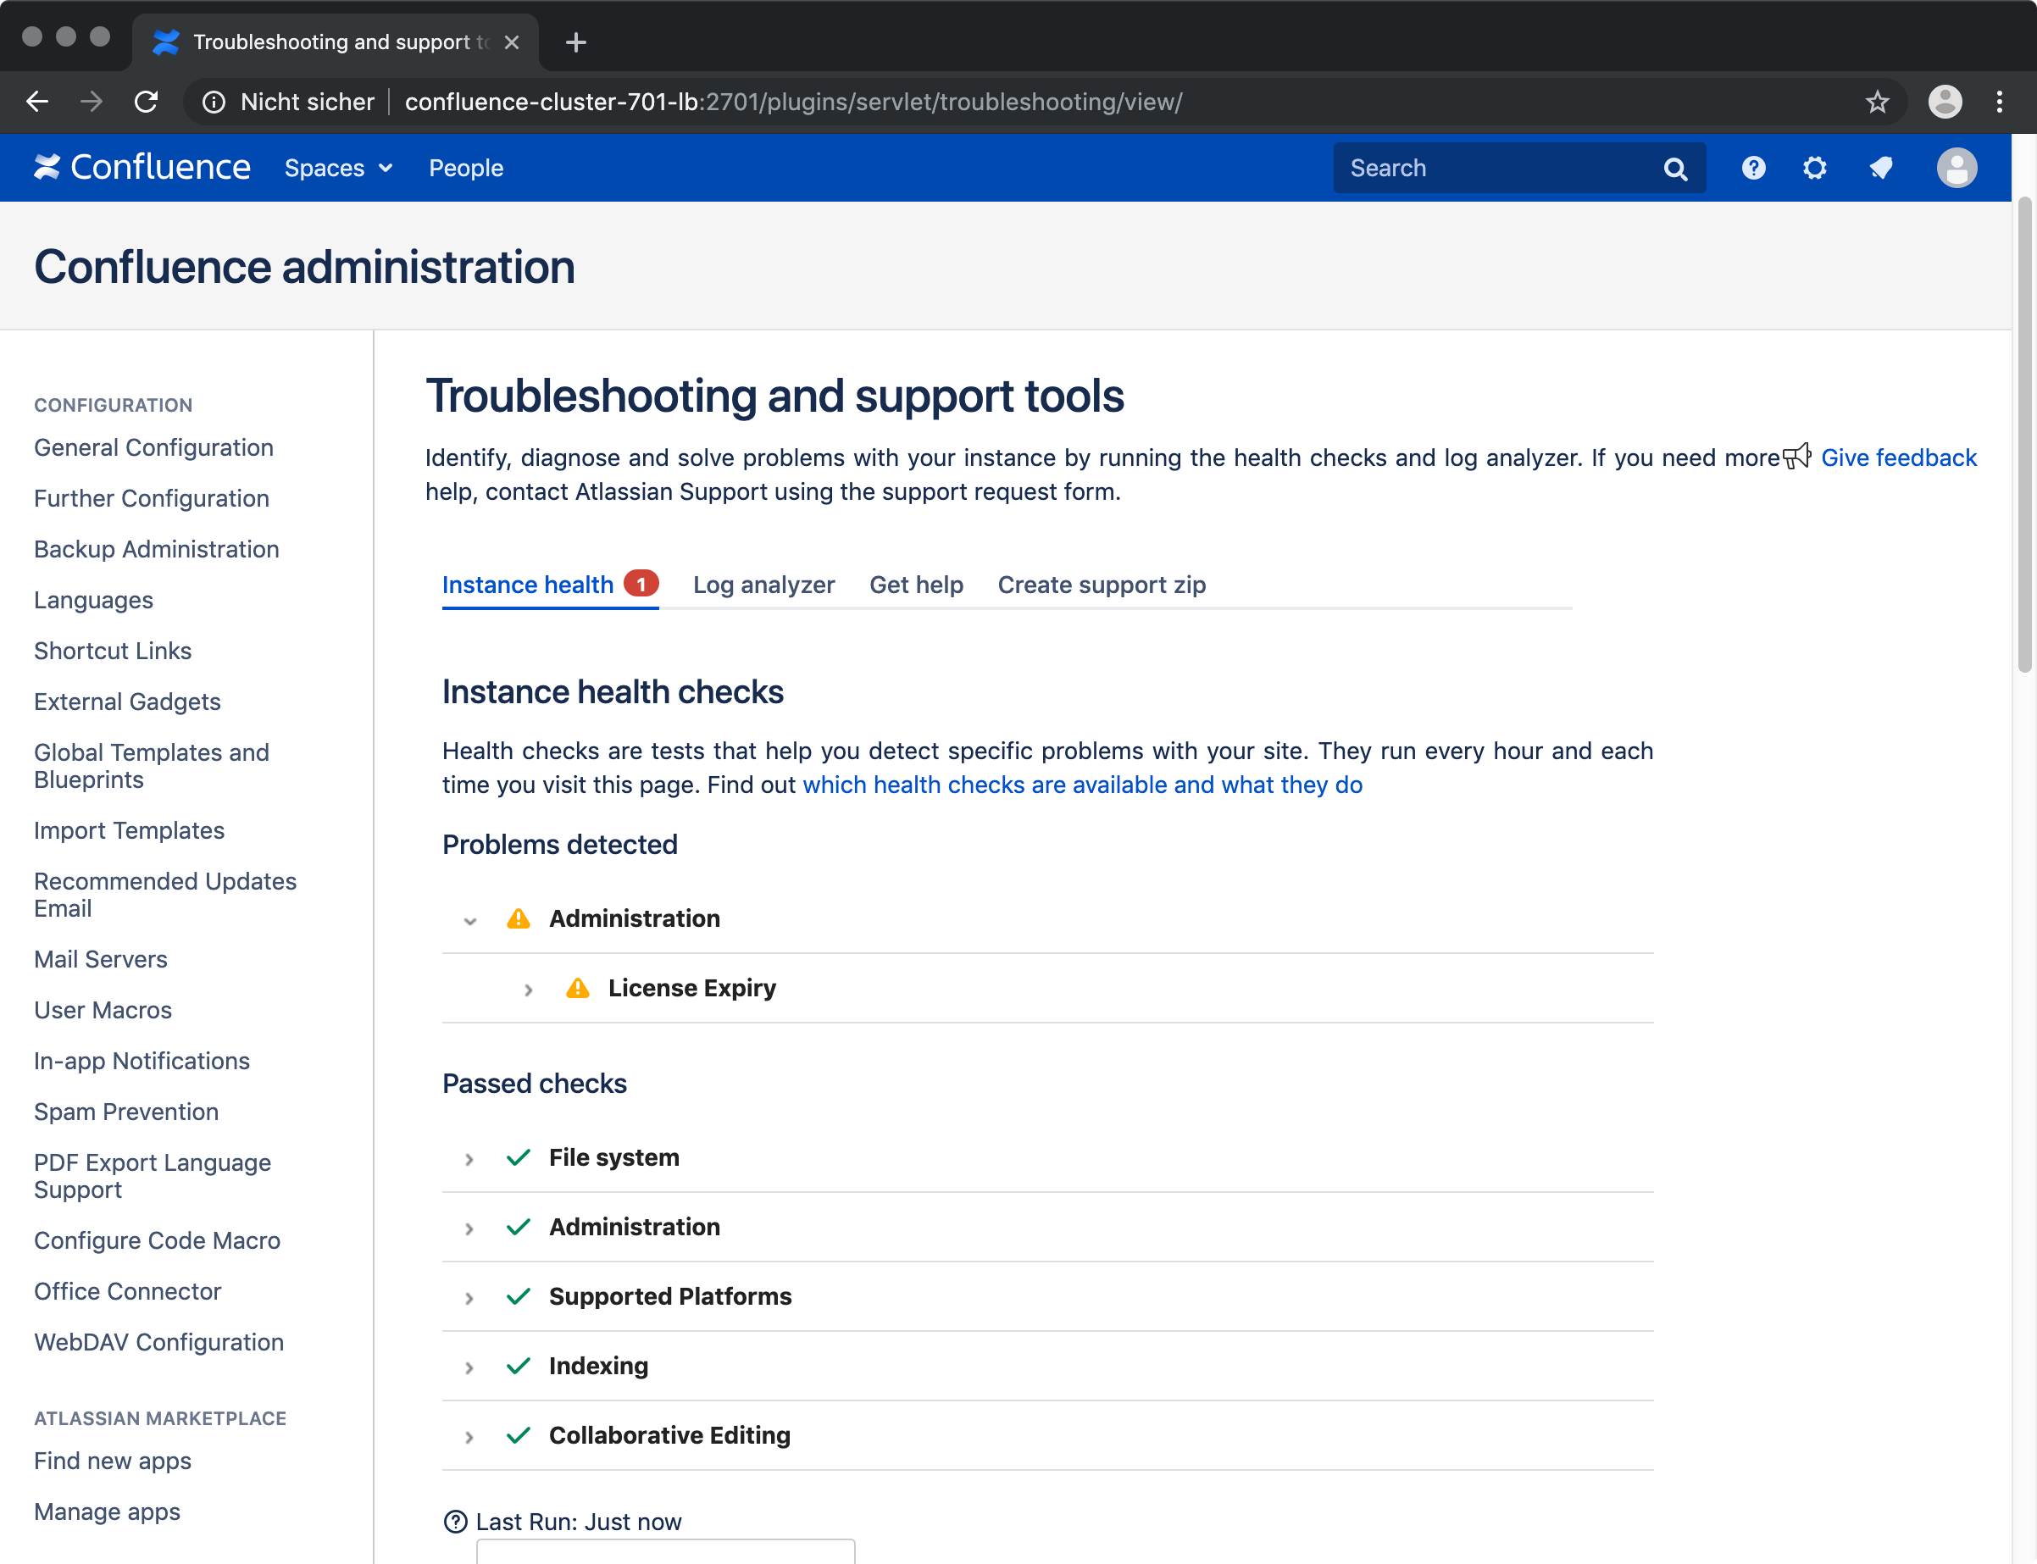Open the Chrome profile icon
Image resolution: width=2037 pixels, height=1564 pixels.
(x=1945, y=102)
